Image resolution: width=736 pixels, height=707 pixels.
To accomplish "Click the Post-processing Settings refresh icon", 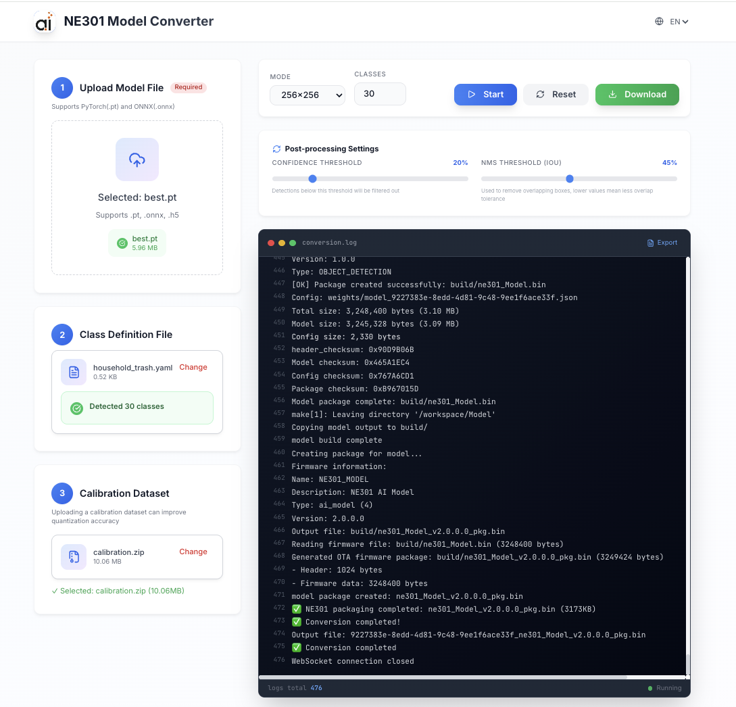I will click(x=276, y=149).
